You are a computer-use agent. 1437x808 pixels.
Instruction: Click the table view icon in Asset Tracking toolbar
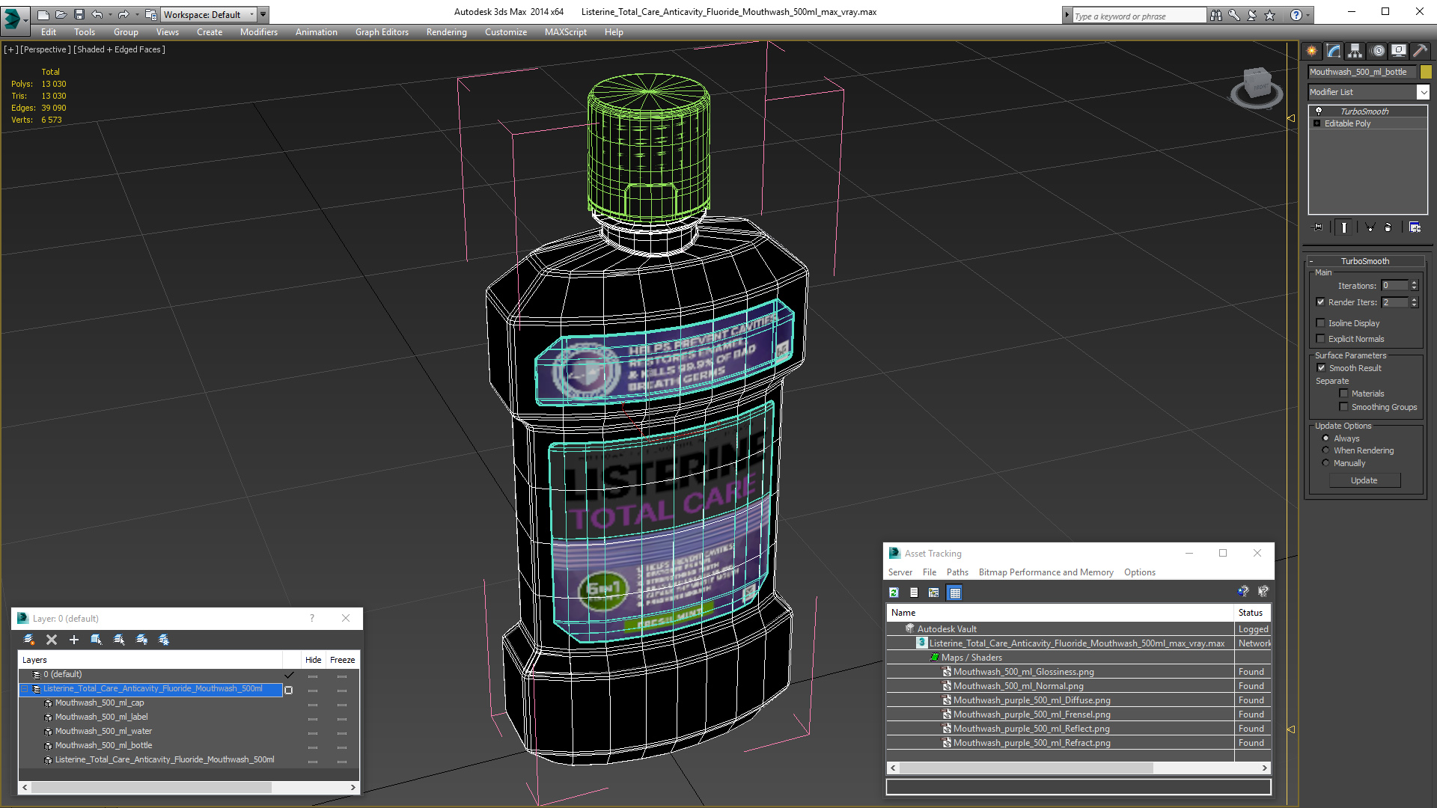point(955,593)
